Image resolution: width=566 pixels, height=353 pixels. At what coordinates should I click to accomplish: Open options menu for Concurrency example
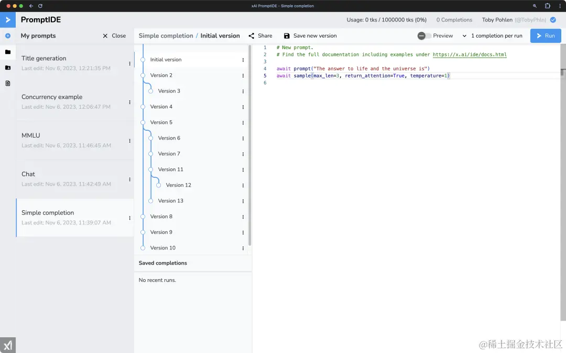pyautogui.click(x=129, y=102)
